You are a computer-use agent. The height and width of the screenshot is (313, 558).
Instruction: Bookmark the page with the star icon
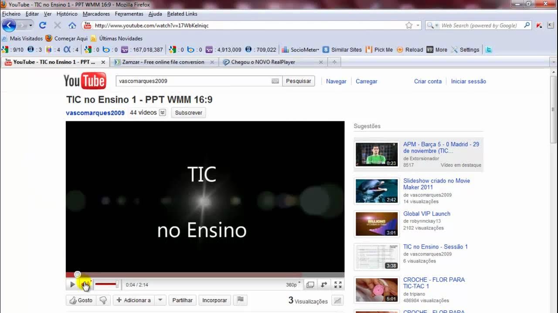point(409,25)
